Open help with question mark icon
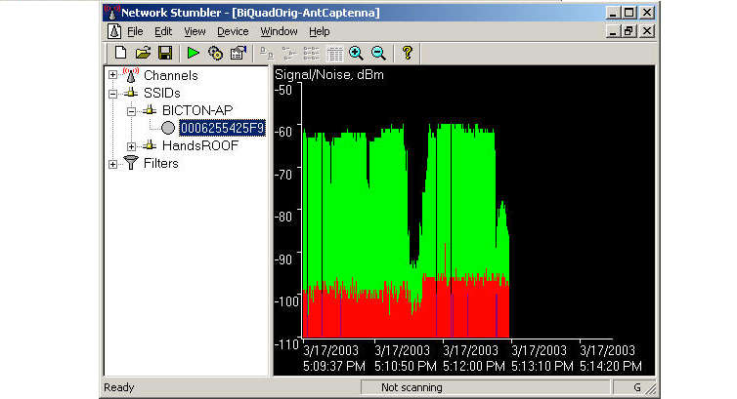The width and height of the screenshot is (737, 399). 407,53
